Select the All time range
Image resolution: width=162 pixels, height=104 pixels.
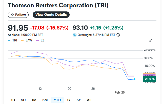tap(89, 100)
